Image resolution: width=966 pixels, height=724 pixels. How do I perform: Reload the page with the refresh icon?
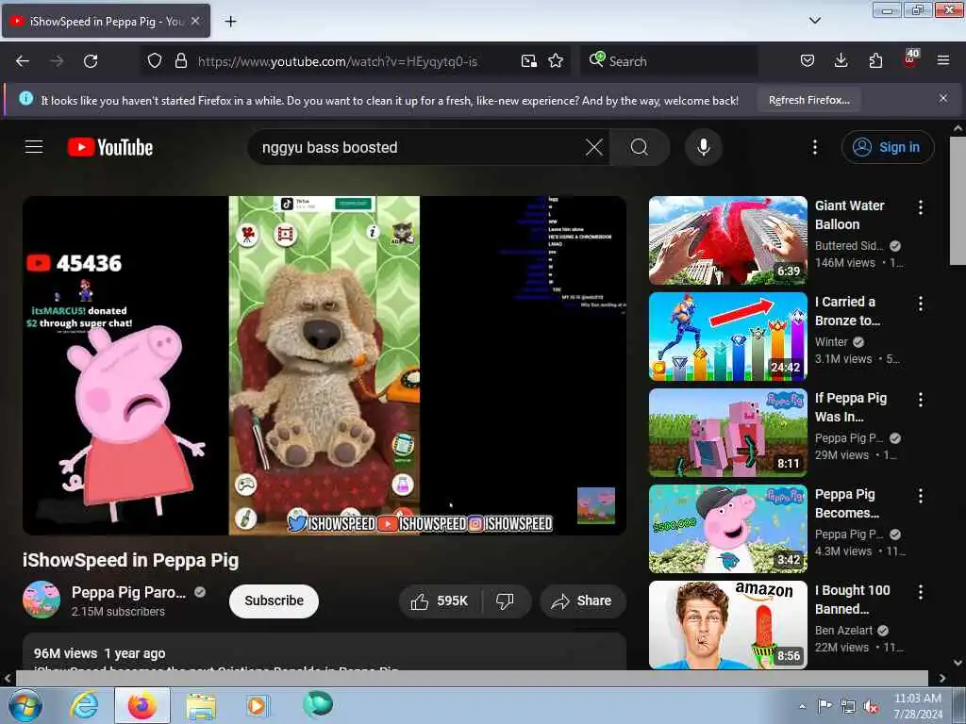pyautogui.click(x=91, y=61)
